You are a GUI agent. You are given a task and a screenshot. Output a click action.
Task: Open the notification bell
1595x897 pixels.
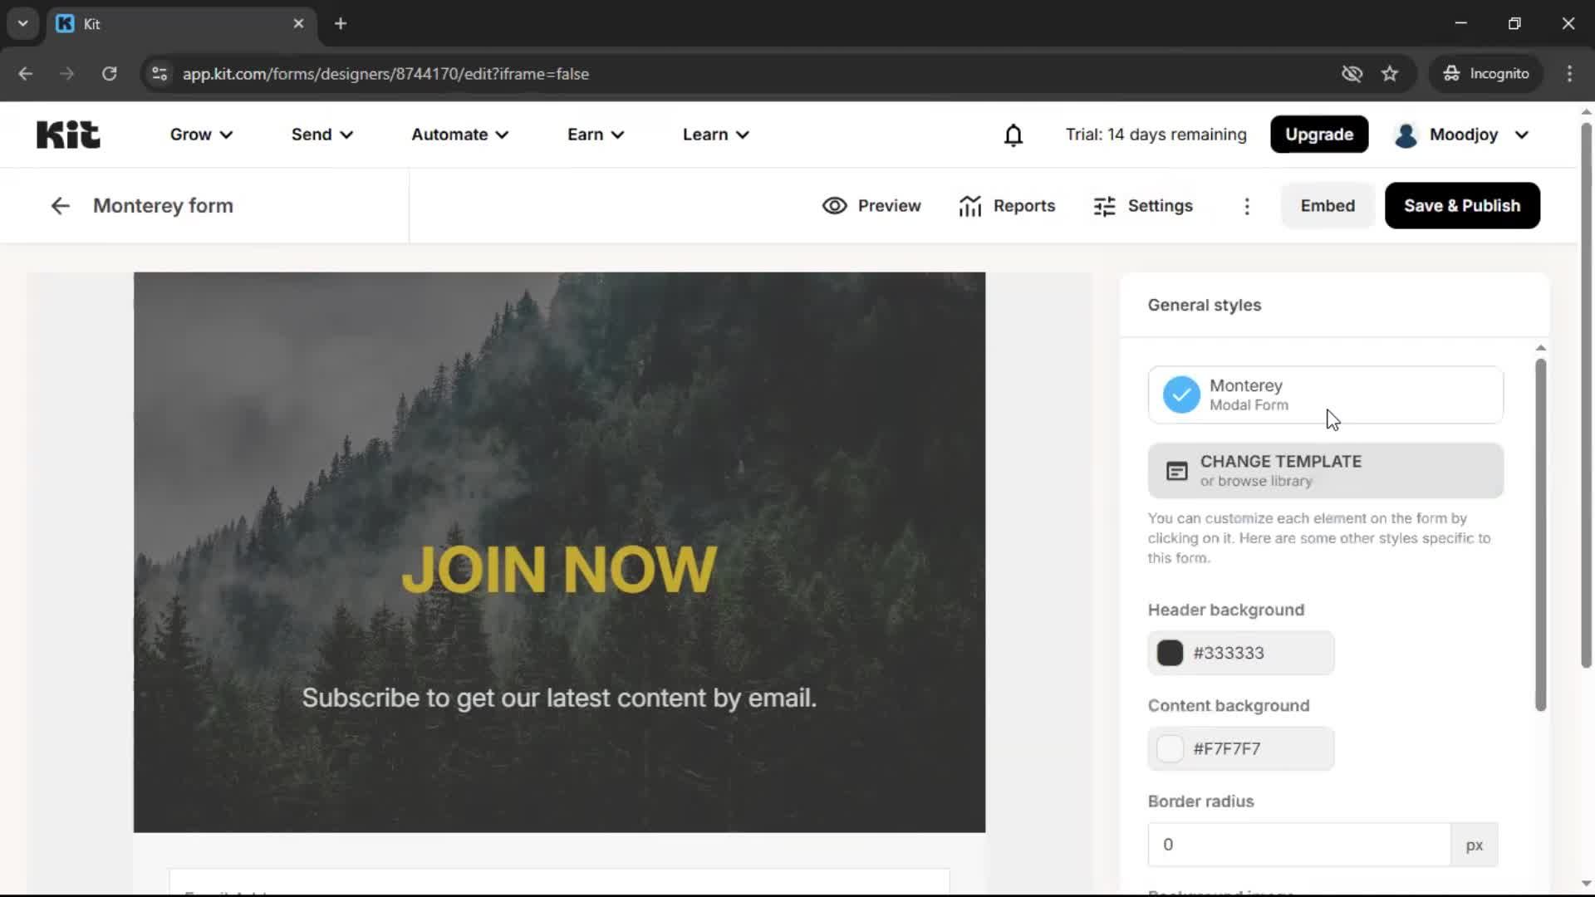(x=1013, y=134)
